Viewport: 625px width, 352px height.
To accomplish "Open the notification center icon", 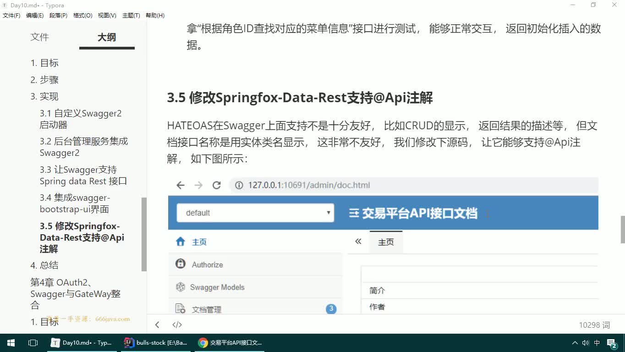I will (x=612, y=343).
